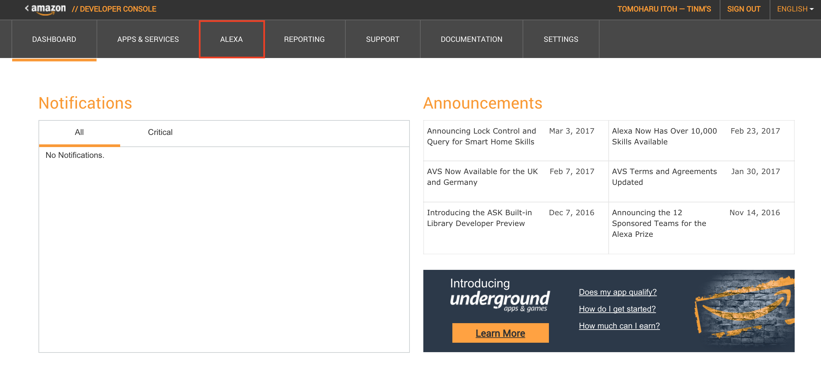The image size is (821, 367).
Task: Click the Support navigation item
Action: tap(383, 39)
